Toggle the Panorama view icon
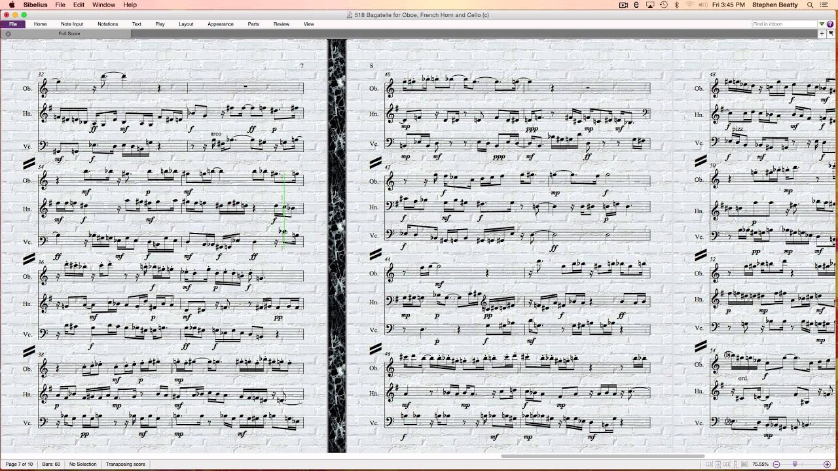 click(743, 464)
